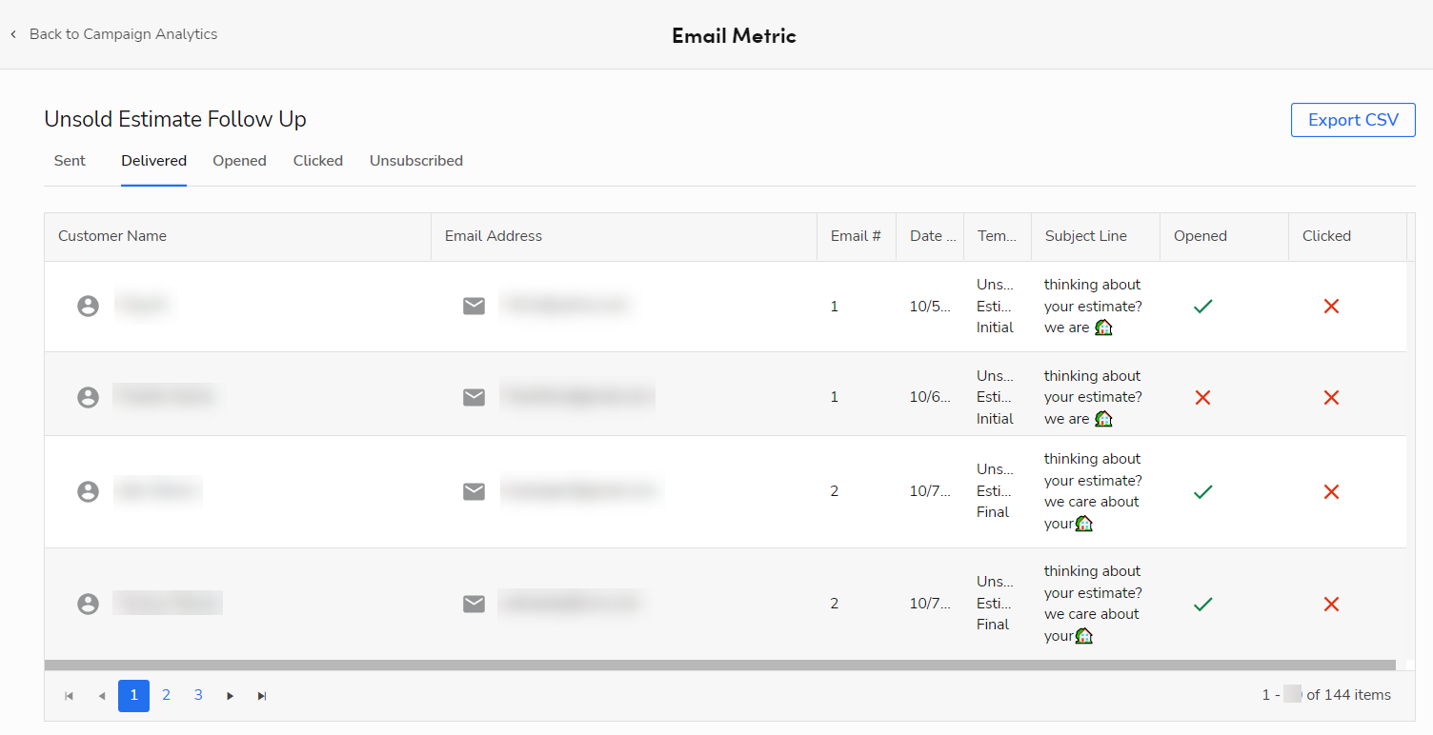The image size is (1433, 735).
Task: Skip to the last page icon
Action: 262,695
